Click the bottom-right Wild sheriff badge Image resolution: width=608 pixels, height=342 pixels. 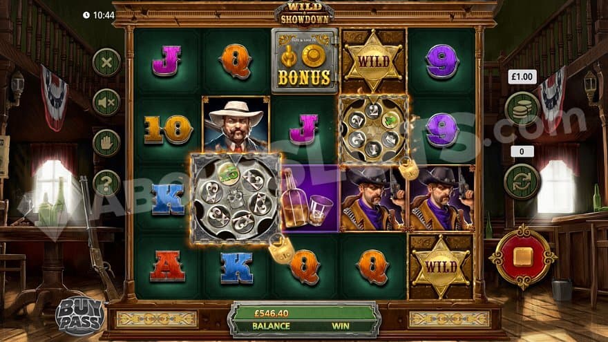pyautogui.click(x=441, y=267)
